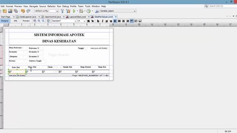Switch to the CetakLaporan.java tab

tap(28, 17)
